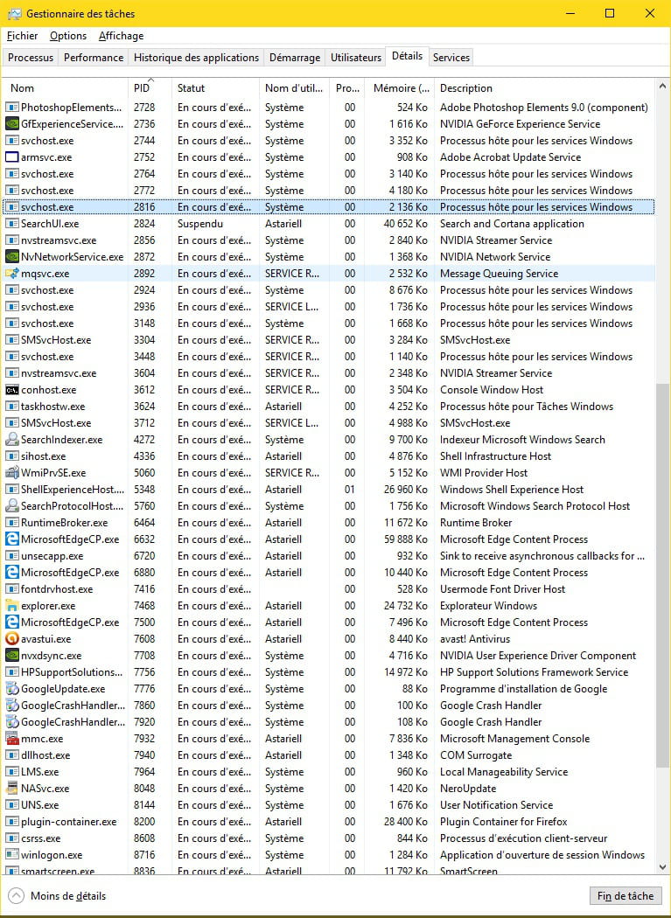Click the GoogleCrashHandler icon for PID 7920
Viewport: 671px width, 918px height.
[x=11, y=722]
